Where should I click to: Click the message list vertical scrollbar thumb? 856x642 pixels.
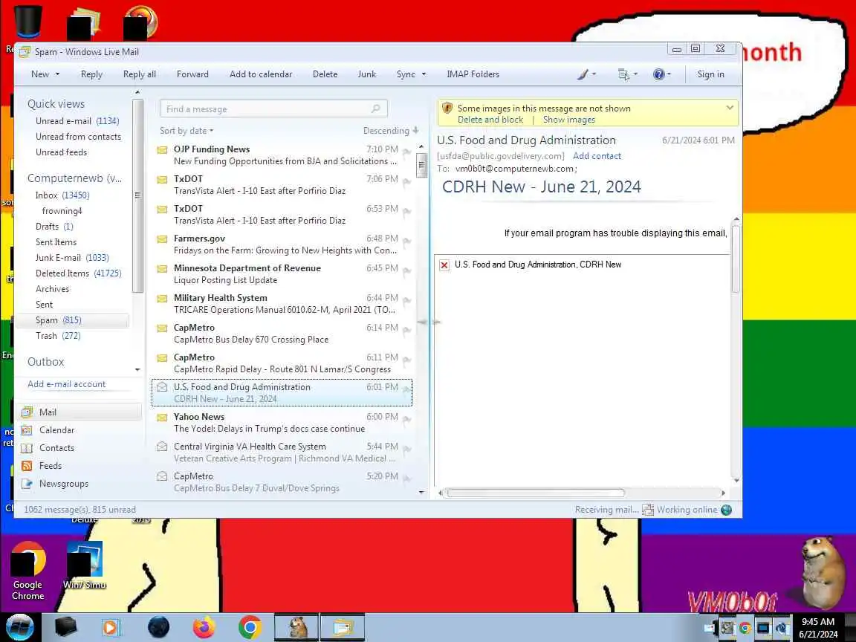[x=421, y=166]
